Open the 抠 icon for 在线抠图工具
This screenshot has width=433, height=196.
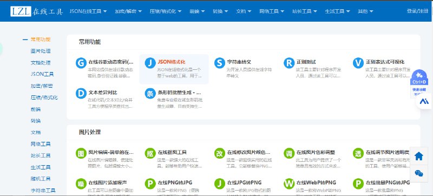tap(150, 153)
